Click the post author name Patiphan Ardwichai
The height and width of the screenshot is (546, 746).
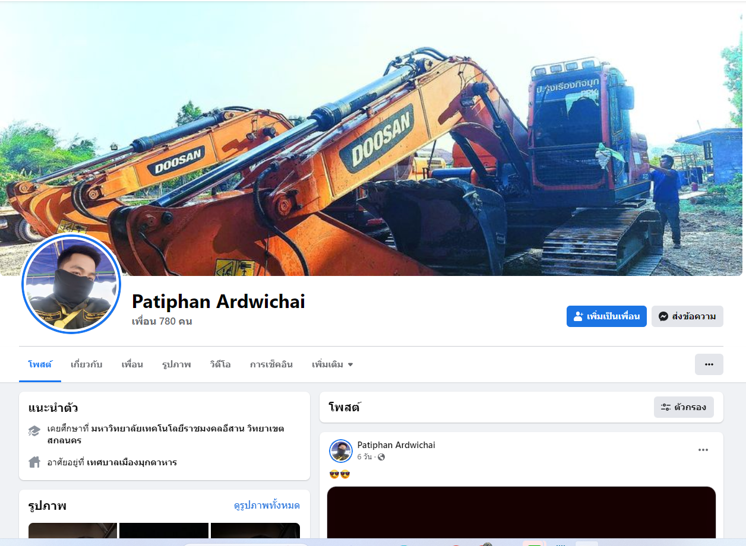point(396,445)
